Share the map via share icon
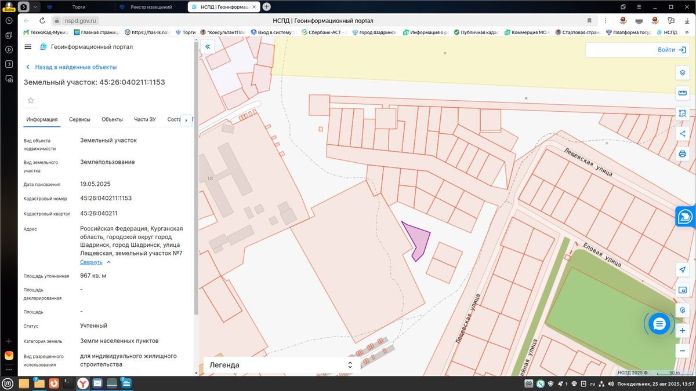Image resolution: width=696 pixels, height=391 pixels. coord(682,133)
